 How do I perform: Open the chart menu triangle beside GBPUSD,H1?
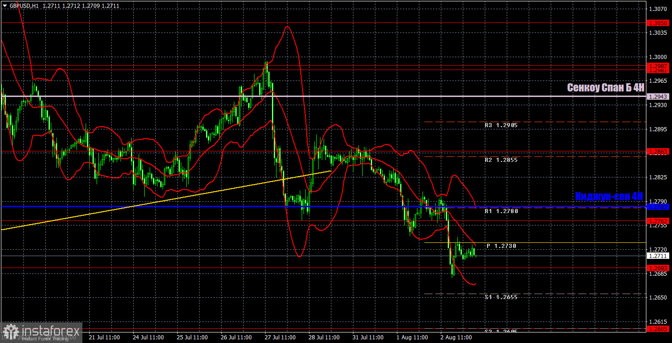[x=5, y=6]
